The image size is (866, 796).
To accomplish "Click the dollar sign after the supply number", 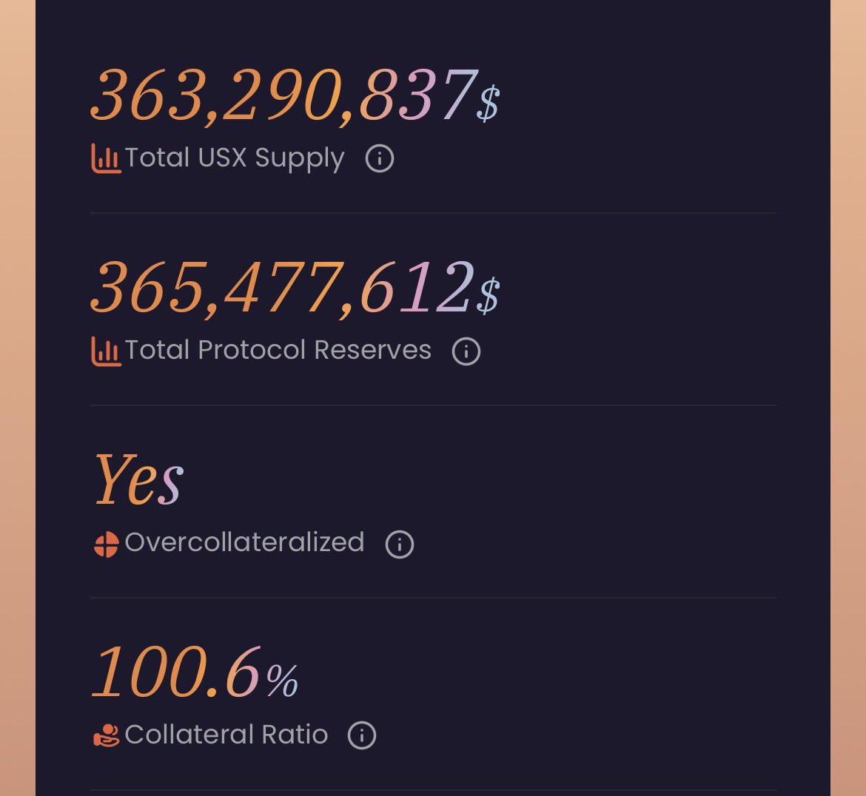I will click(488, 102).
